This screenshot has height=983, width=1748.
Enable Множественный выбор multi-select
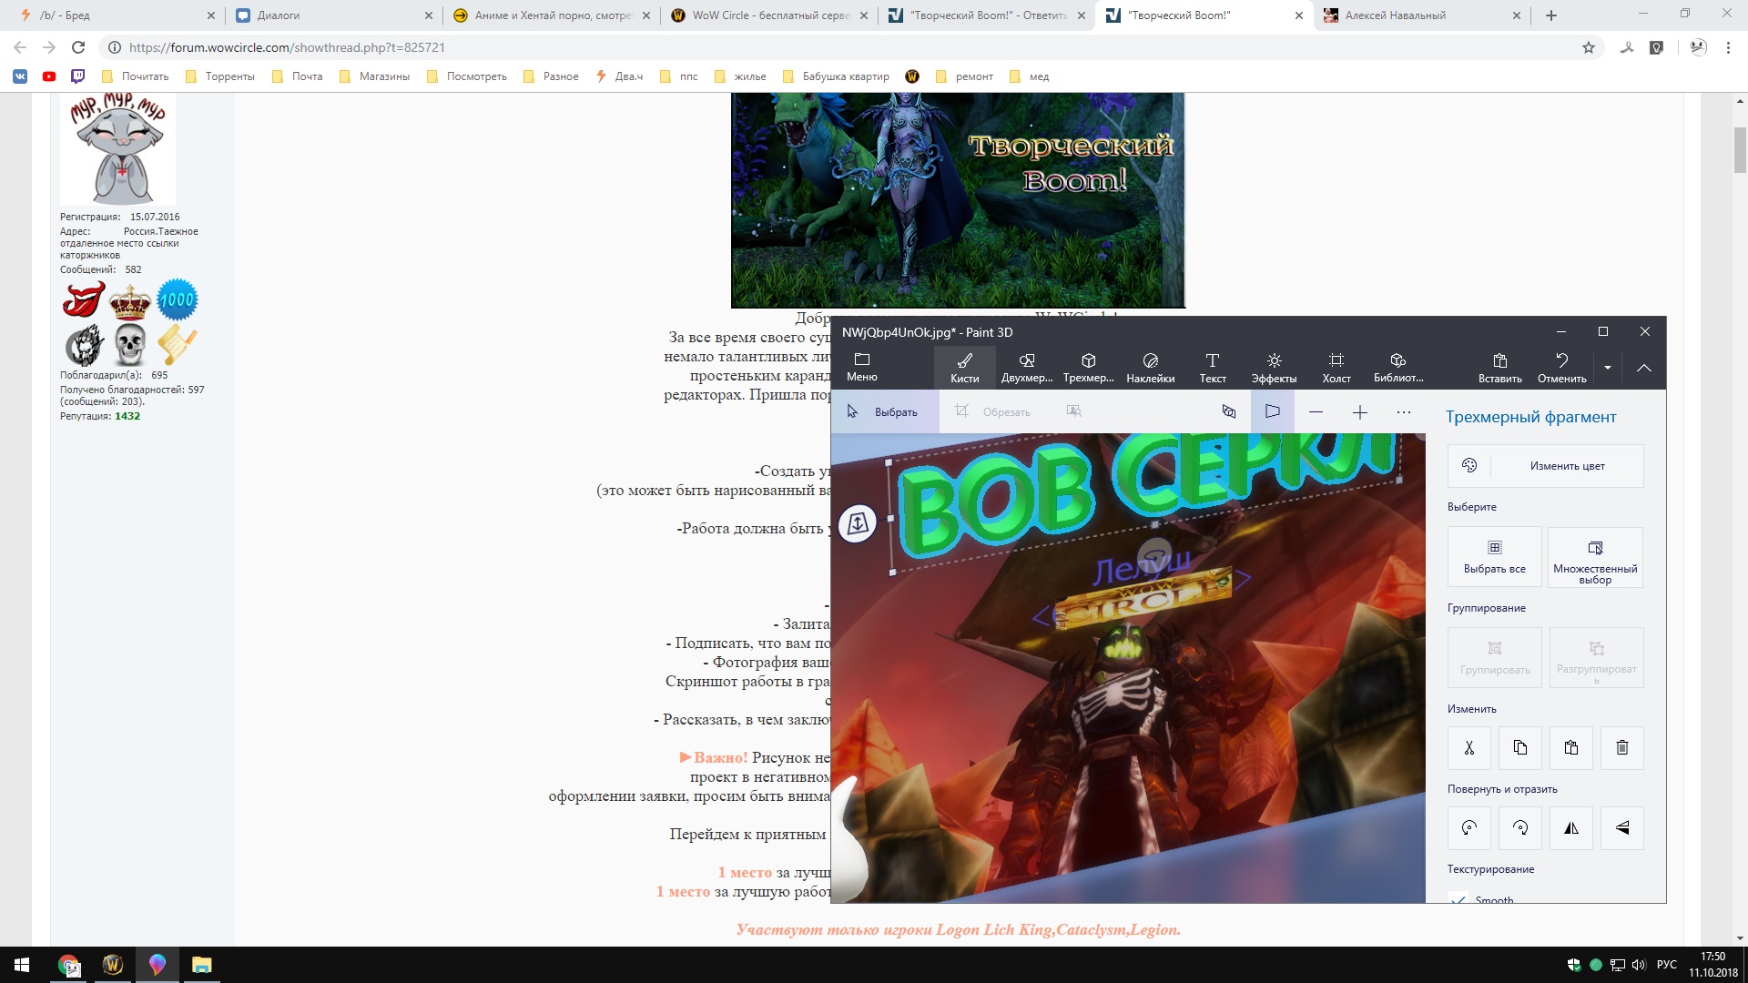tap(1594, 557)
